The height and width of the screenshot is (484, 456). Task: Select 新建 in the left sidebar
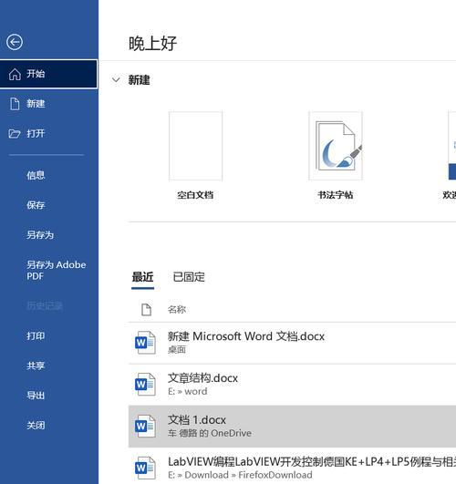pos(48,104)
